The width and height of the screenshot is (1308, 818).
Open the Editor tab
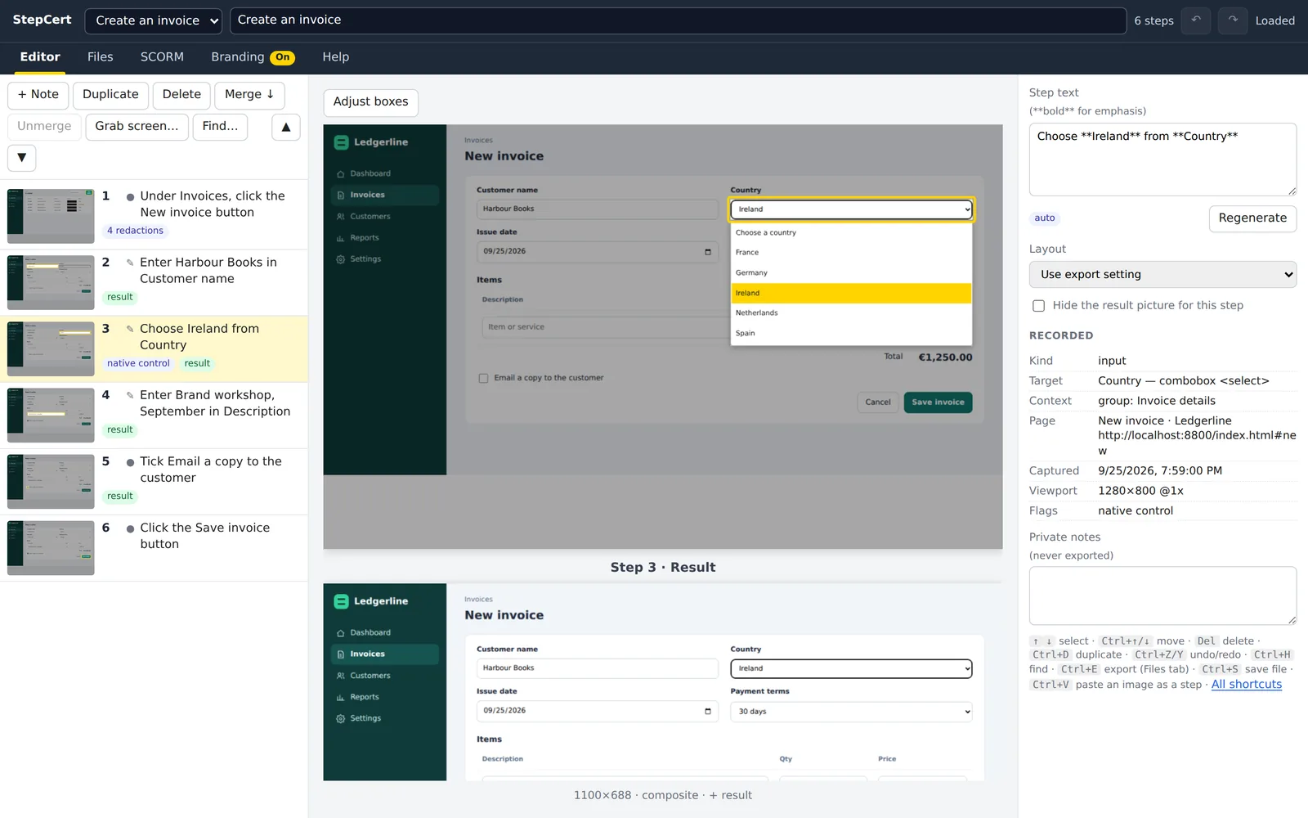click(x=40, y=57)
